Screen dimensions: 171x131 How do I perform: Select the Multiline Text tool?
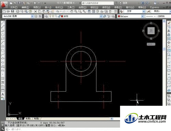click(3, 94)
